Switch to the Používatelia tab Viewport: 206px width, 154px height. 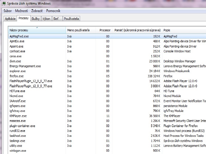point(72,19)
